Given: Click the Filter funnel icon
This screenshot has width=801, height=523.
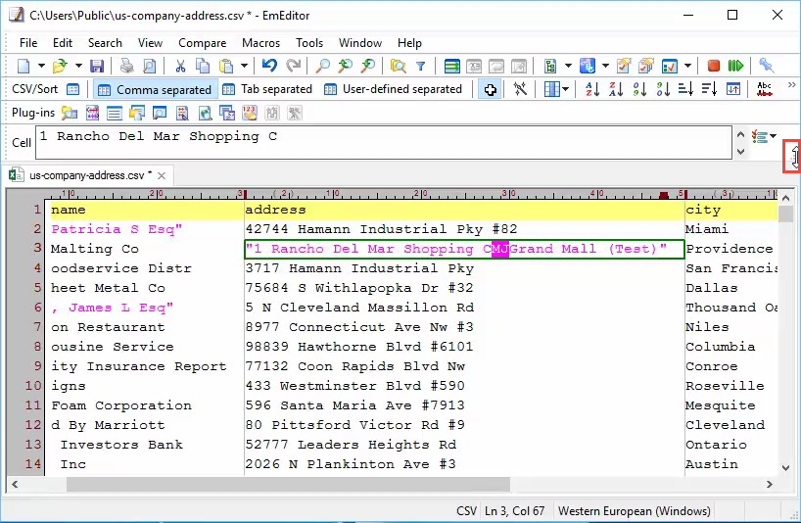Looking at the screenshot, I should pyautogui.click(x=420, y=66).
